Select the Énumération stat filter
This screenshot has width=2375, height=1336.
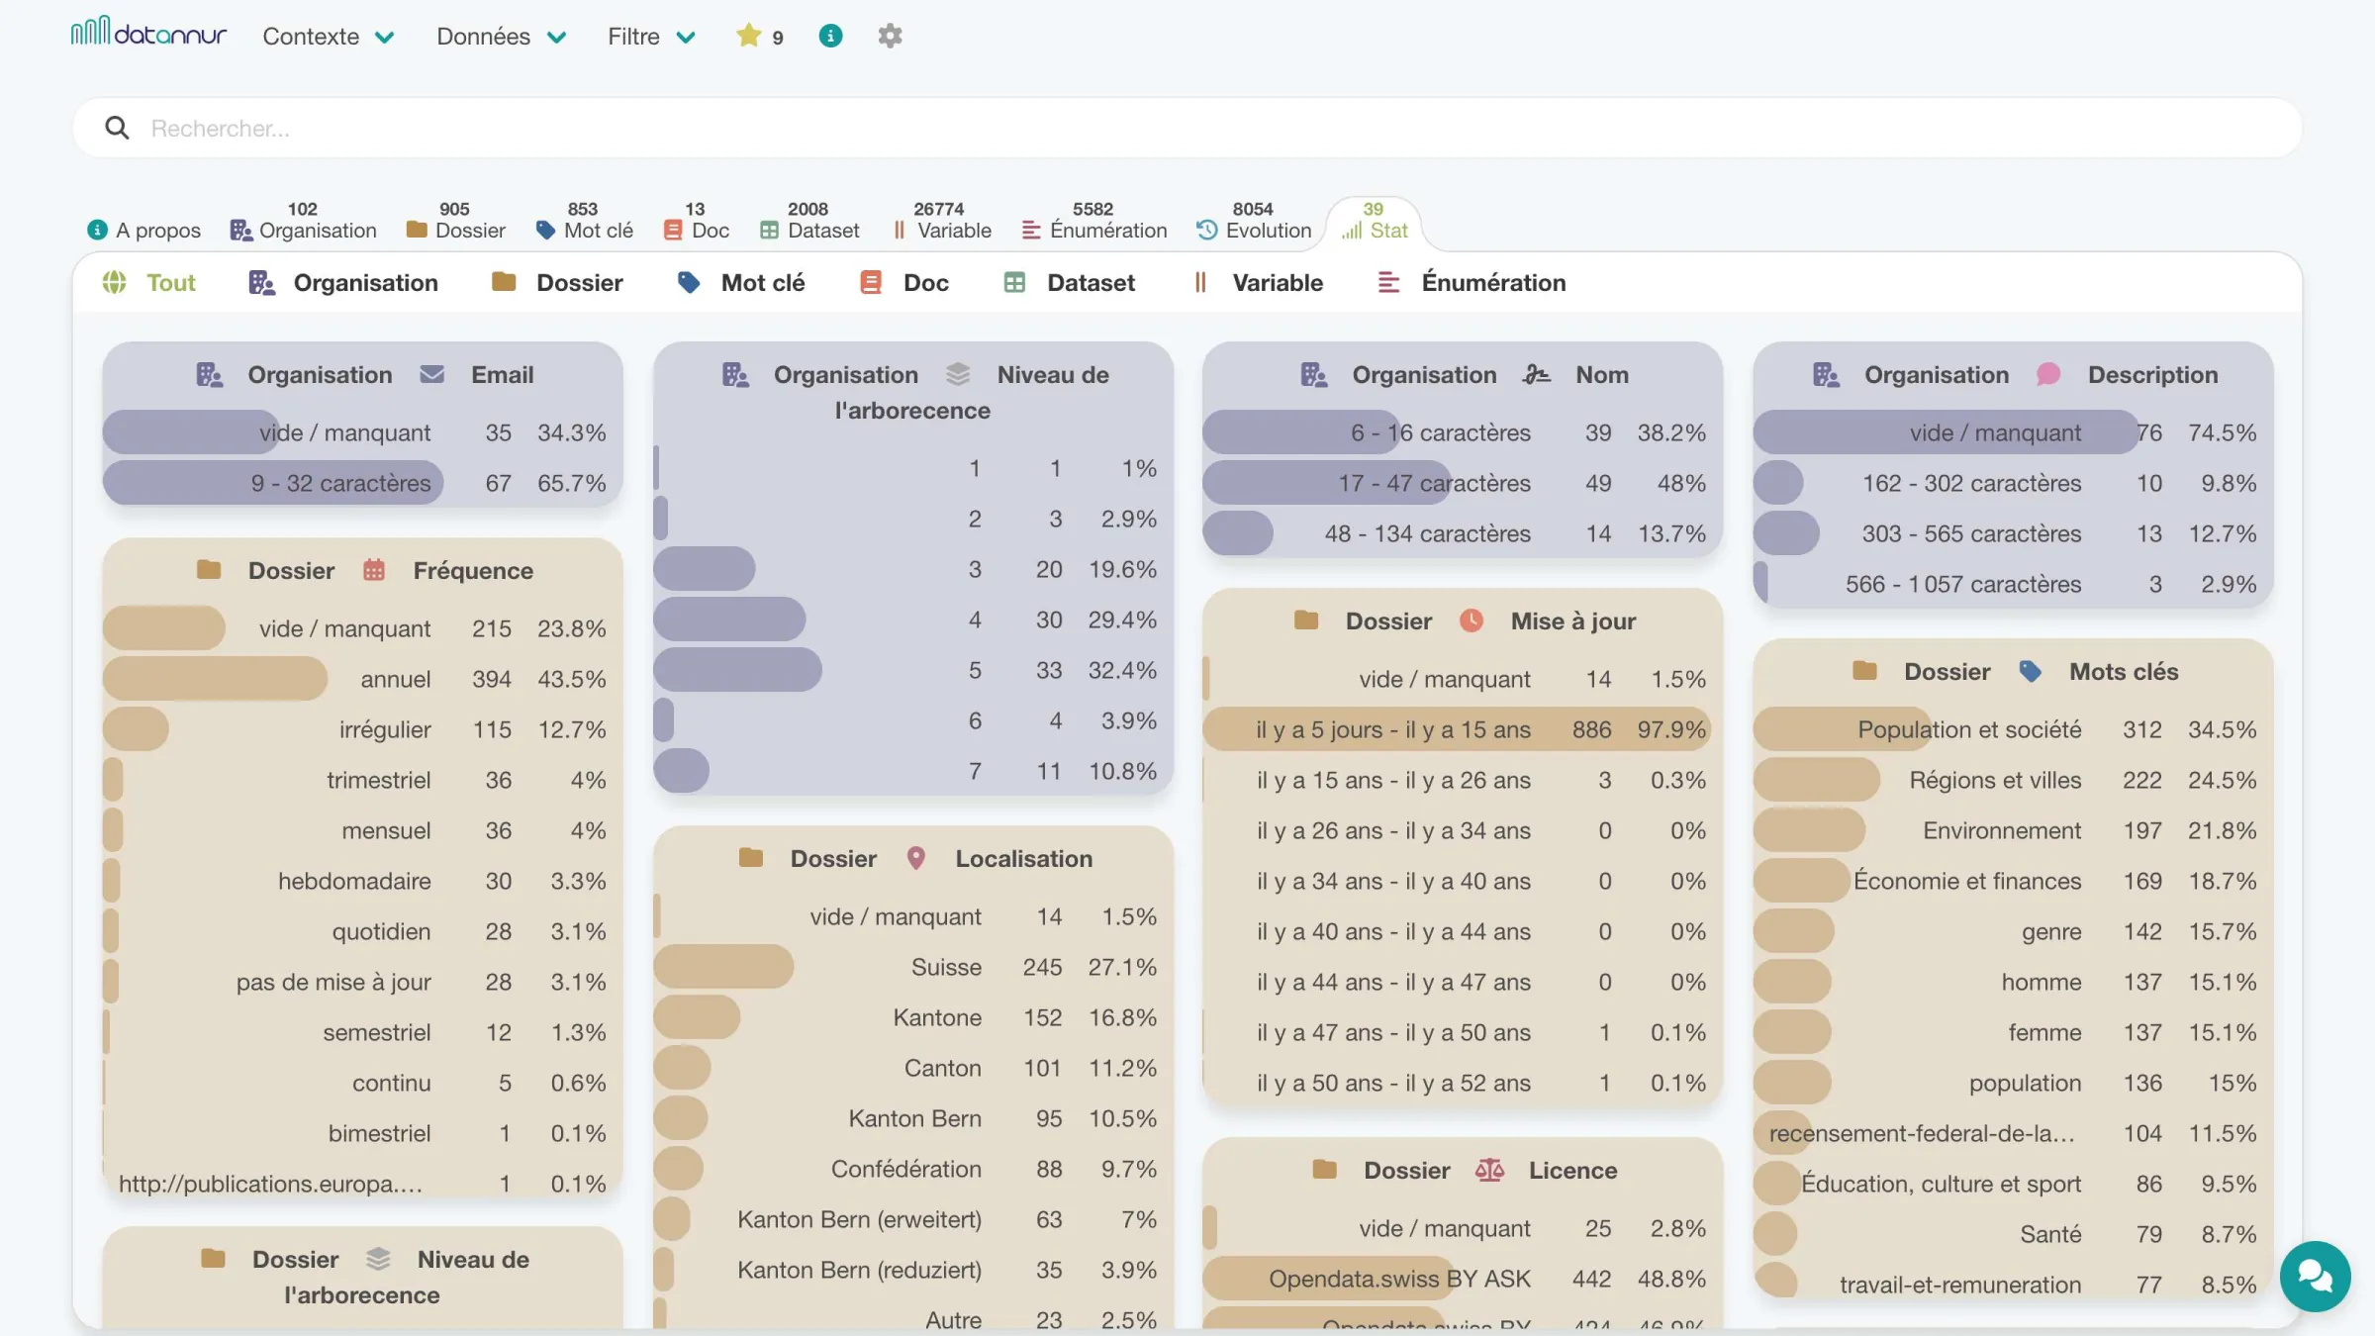click(x=1472, y=283)
